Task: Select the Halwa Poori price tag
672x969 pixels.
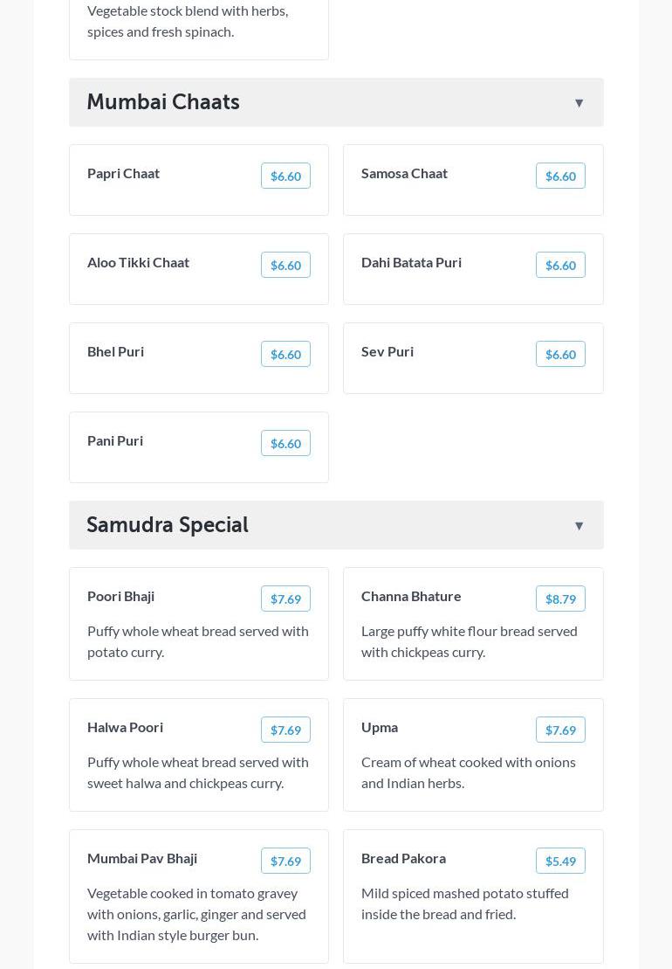Action: click(x=285, y=730)
